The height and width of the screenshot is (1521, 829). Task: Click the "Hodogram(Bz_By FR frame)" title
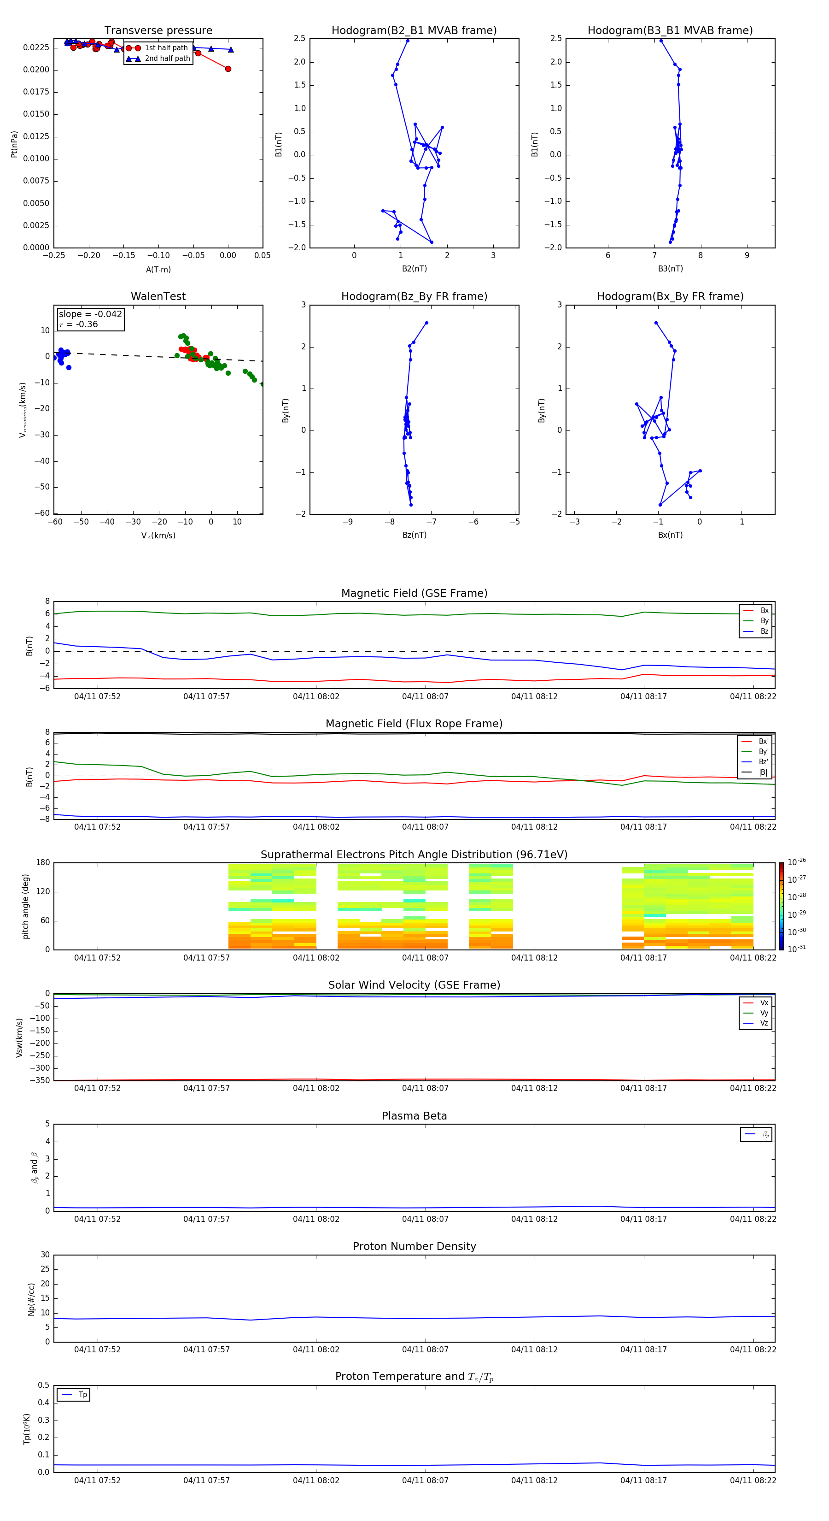click(x=414, y=296)
